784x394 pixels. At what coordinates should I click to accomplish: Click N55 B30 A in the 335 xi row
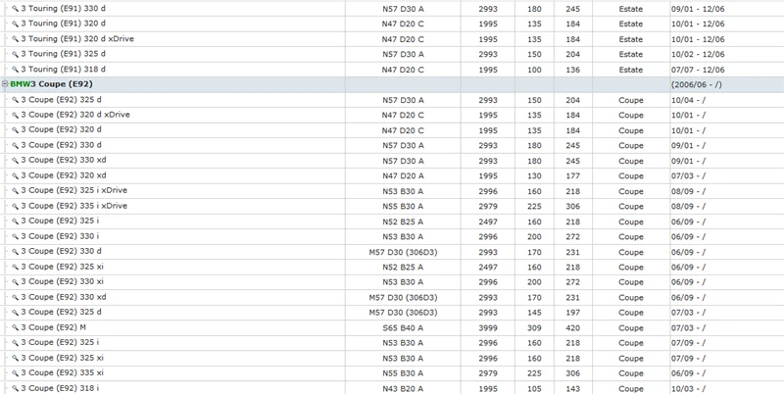pos(403,373)
